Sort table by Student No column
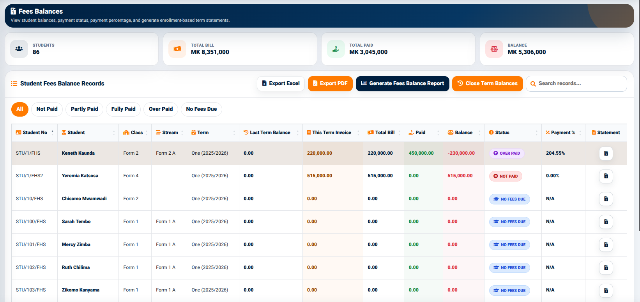This screenshot has width=640, height=302. click(35, 133)
